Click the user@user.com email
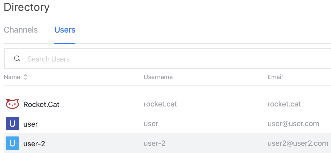Screen dimensions: 331x153 (x=293, y=124)
